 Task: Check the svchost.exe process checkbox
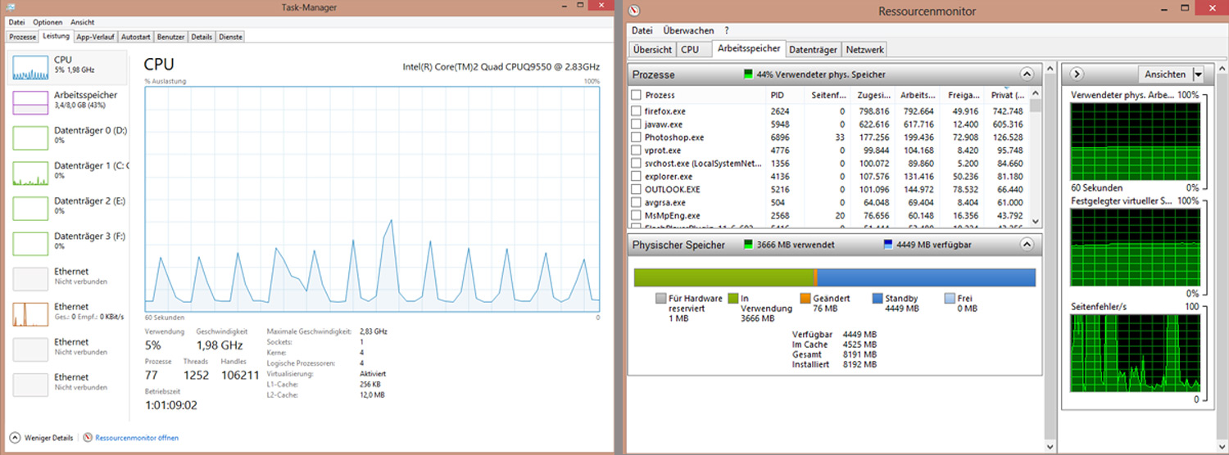click(x=637, y=164)
